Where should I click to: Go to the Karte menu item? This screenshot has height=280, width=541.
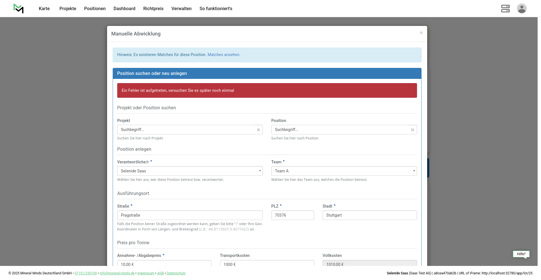pyautogui.click(x=44, y=9)
